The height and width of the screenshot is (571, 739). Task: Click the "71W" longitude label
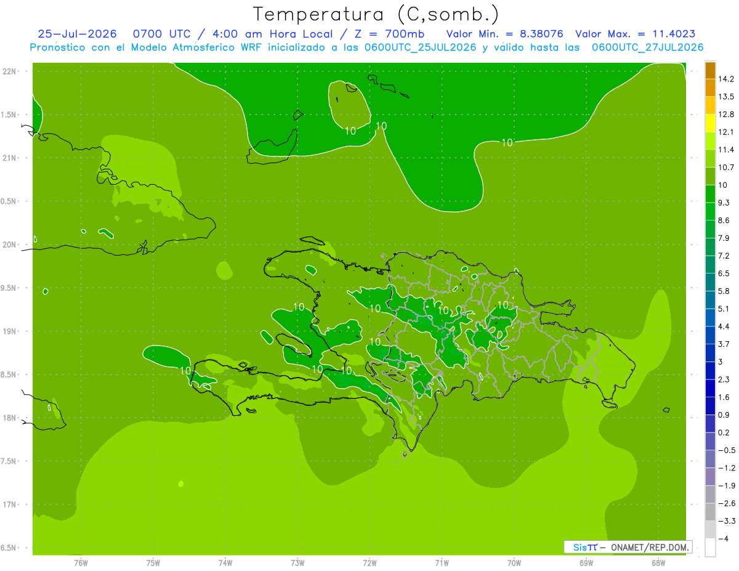pos(442,562)
